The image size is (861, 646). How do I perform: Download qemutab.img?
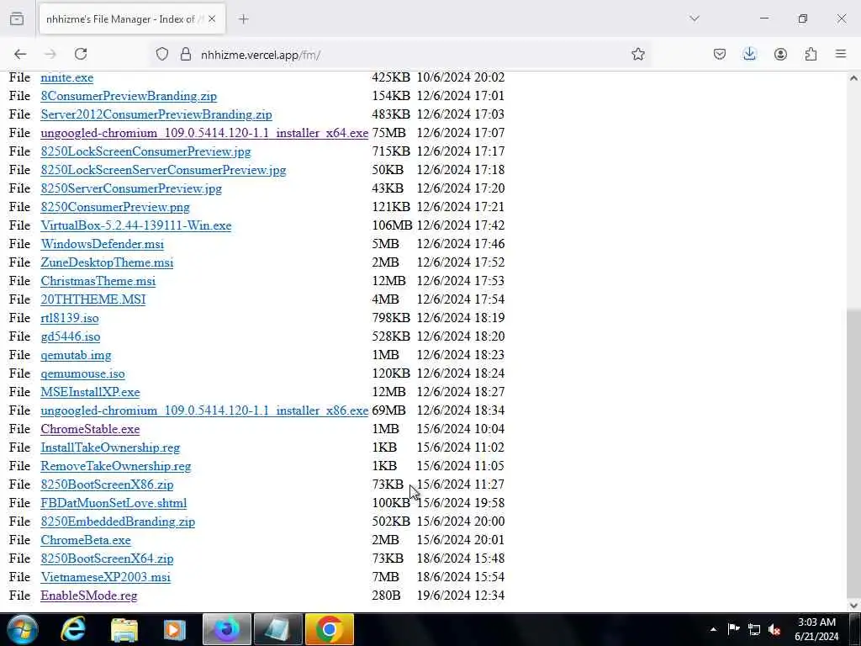pos(76,355)
